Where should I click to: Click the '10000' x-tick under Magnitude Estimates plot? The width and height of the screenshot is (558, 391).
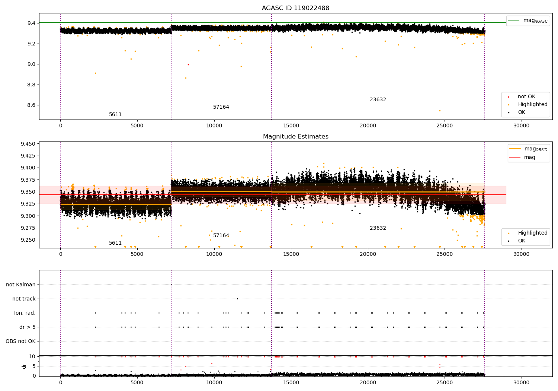[x=214, y=254]
